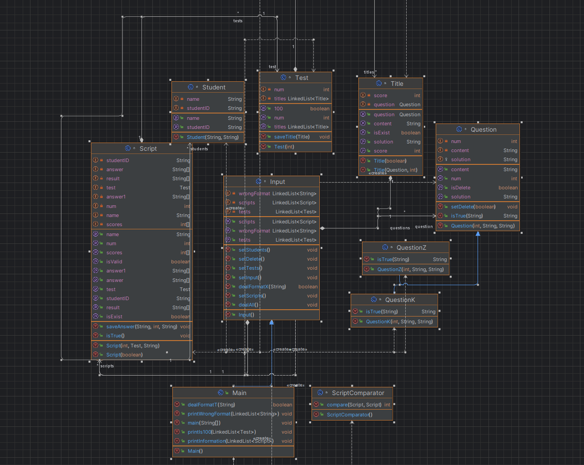The width and height of the screenshot is (584, 465).
Task: Click the method icon beside saveTitle(Title)
Action: [263, 137]
